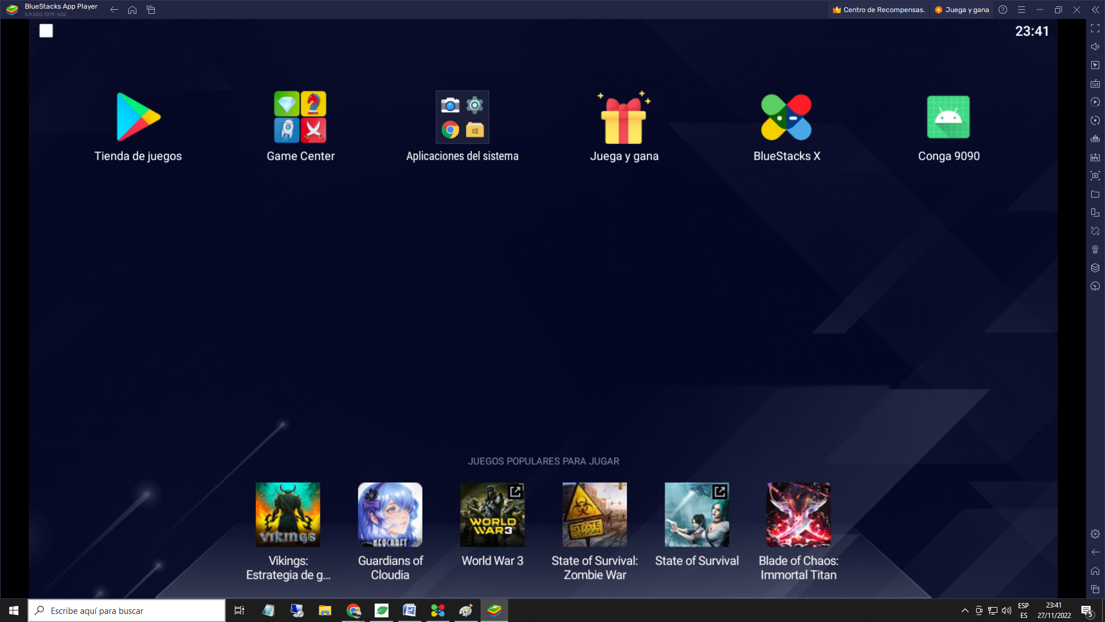Toggle eco mode speedometer icon
Image resolution: width=1105 pixels, height=622 pixels.
pos(1095,286)
